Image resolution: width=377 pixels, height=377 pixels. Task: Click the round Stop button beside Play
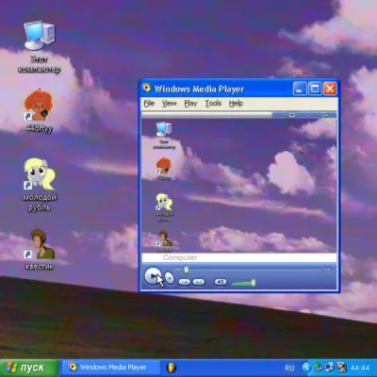[170, 278]
